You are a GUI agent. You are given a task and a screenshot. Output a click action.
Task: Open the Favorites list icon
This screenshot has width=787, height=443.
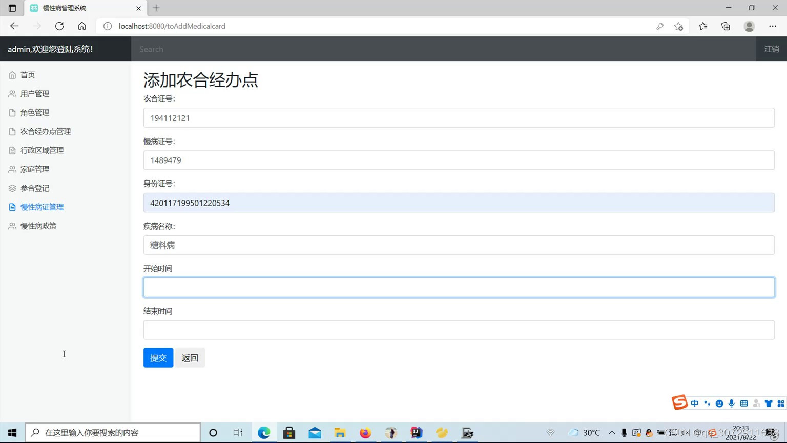point(703,26)
